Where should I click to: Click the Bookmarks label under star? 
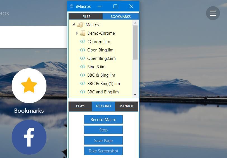(29, 111)
